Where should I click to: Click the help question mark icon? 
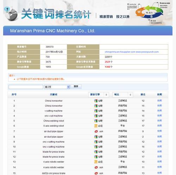click(7, 9)
